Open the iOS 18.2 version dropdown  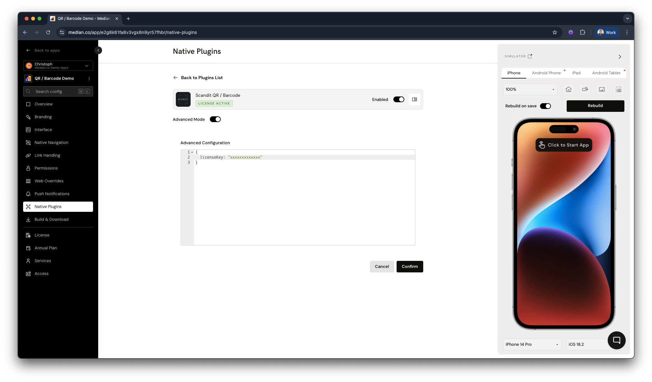pyautogui.click(x=587, y=345)
